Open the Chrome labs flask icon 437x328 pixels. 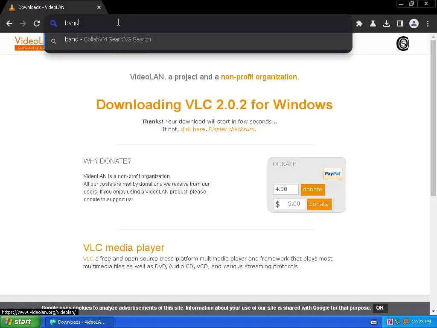pyautogui.click(x=373, y=24)
